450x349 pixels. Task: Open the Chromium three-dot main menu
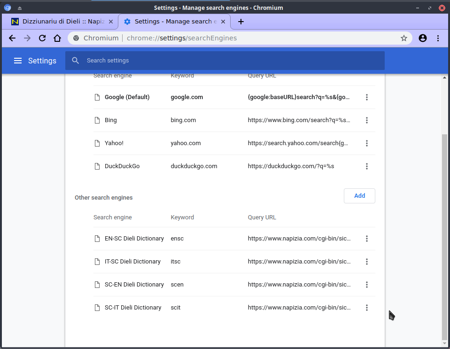pos(438,38)
